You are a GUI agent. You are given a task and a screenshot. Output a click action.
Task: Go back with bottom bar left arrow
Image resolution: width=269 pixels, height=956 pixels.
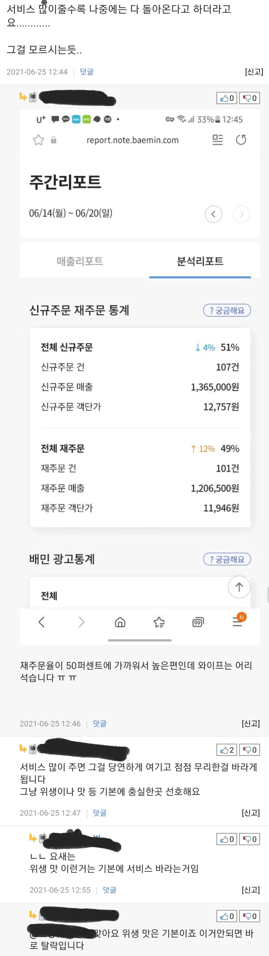(42, 622)
